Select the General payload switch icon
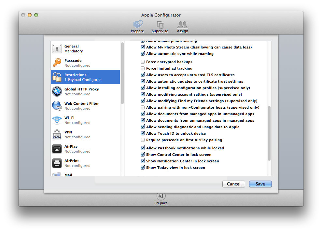The image size is (322, 232). coord(57,49)
